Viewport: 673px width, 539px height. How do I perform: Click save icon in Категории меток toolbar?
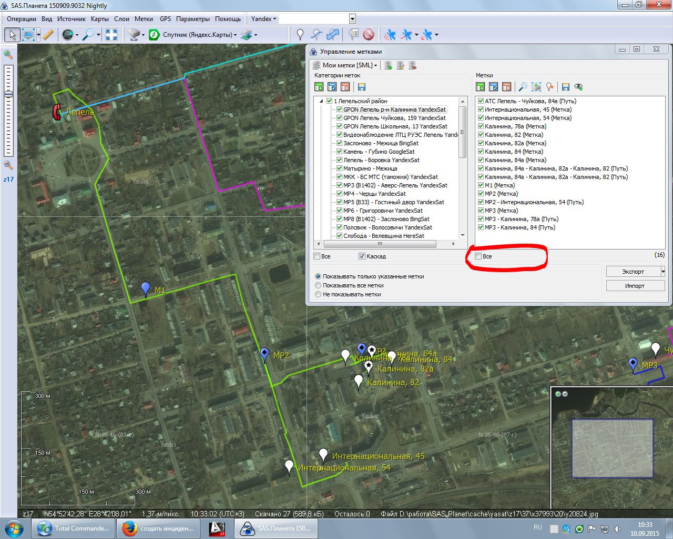point(361,87)
